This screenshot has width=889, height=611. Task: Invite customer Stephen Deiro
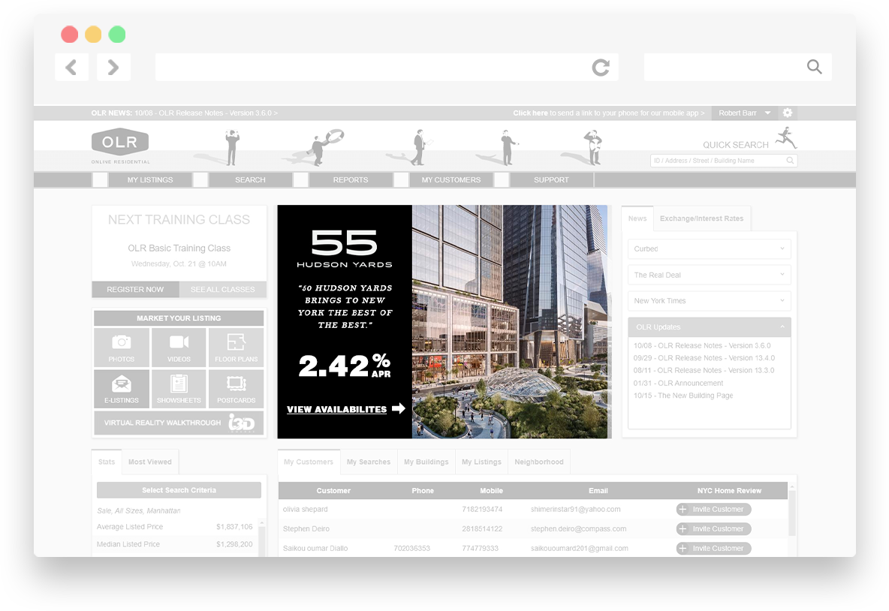click(x=713, y=529)
